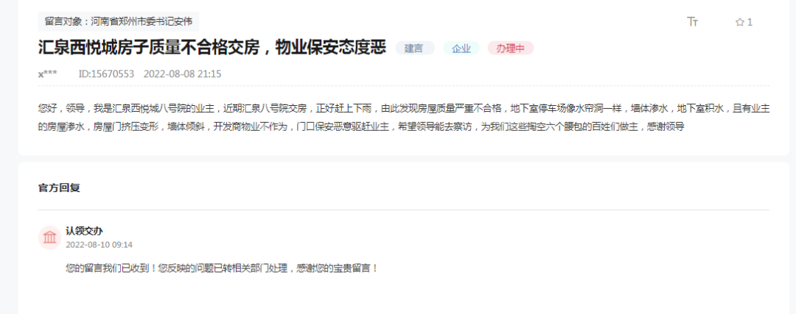The width and height of the screenshot is (796, 314).
Task: Open the 留言对象 recipient label for 郑州市委书记安伟
Action: (x=118, y=22)
